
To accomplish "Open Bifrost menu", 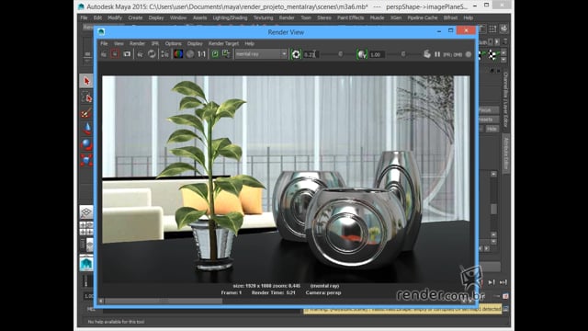I will click(450, 17).
